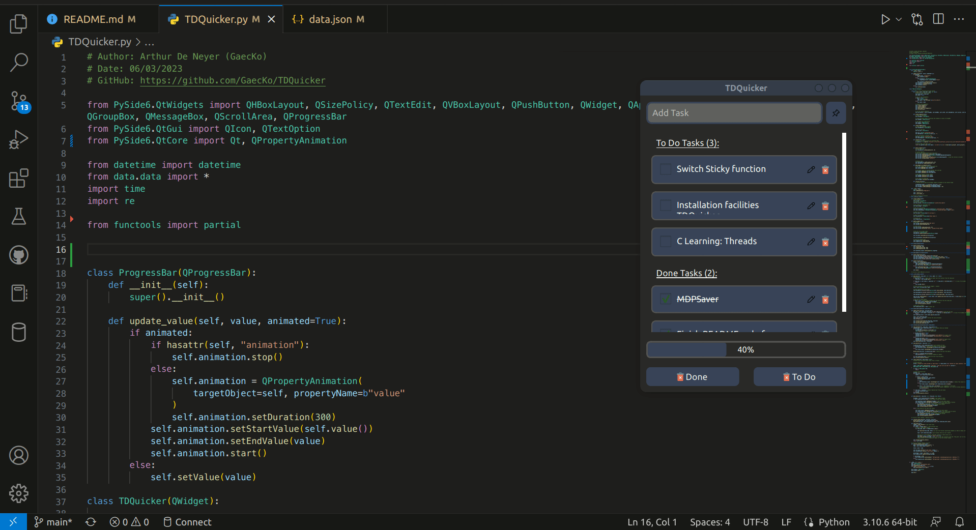The height and width of the screenshot is (530, 976).
Task: Open More Actions ellipsis in editor toolbar
Action: 959,19
